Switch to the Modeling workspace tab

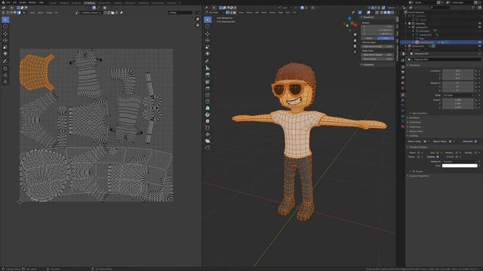pos(64,3)
